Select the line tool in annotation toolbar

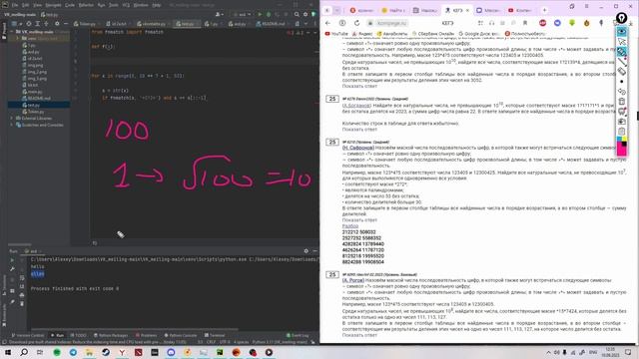pos(621,62)
